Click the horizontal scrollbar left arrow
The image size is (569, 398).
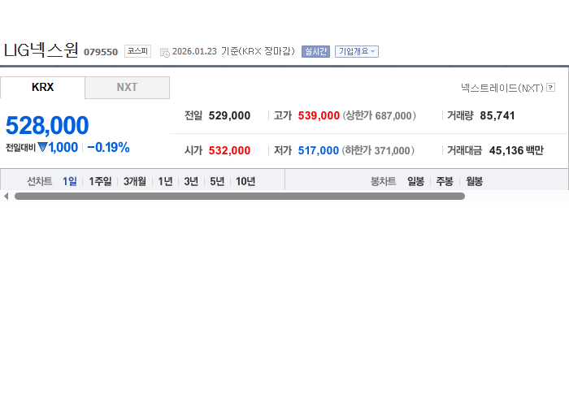tap(7, 196)
